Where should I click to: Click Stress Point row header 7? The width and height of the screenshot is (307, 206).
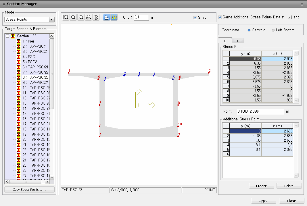[x=226, y=86]
